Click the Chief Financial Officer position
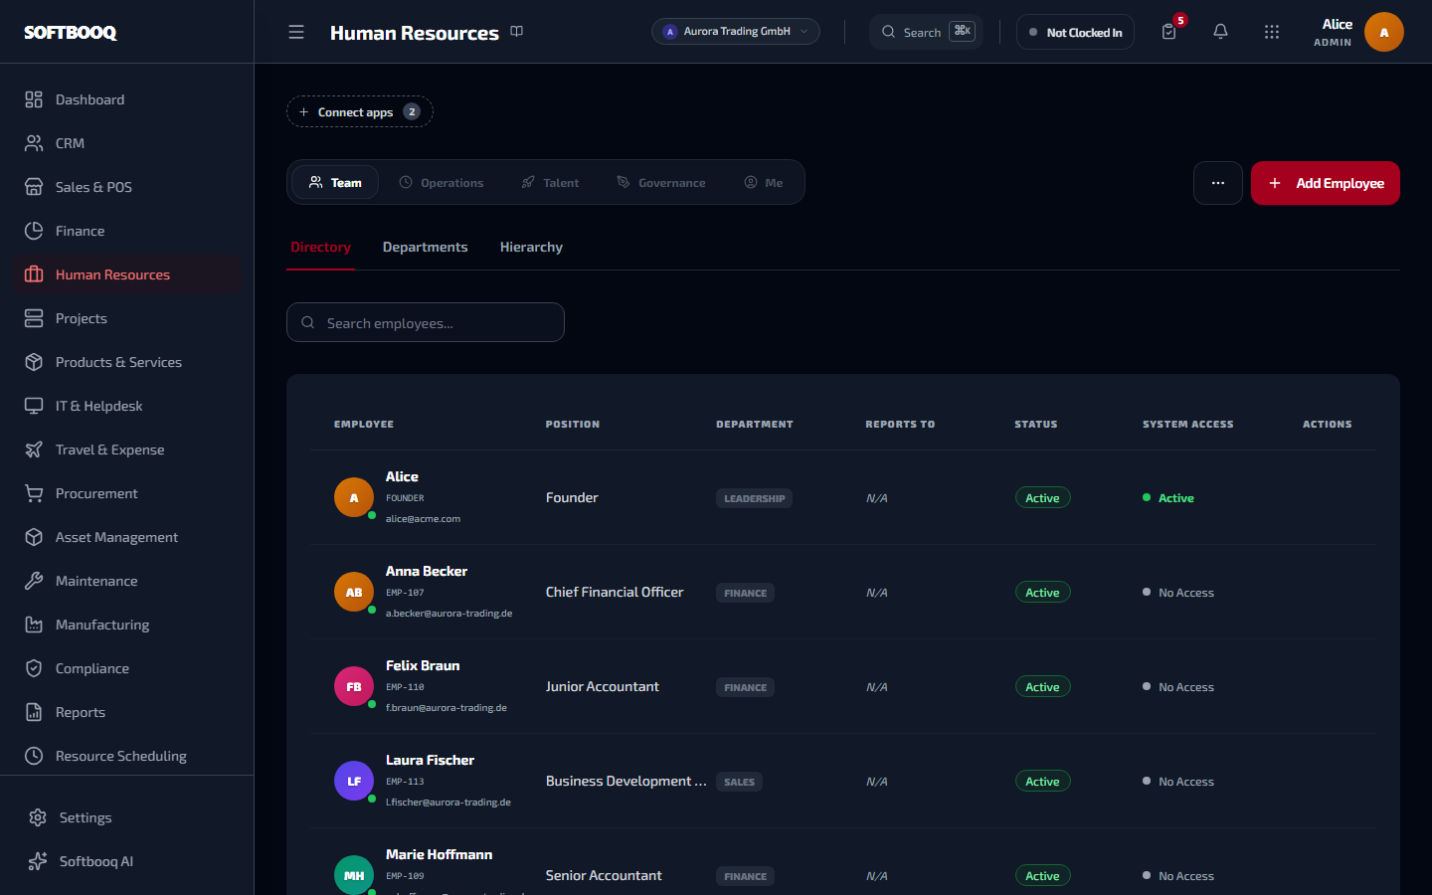1432x895 pixels. click(615, 592)
